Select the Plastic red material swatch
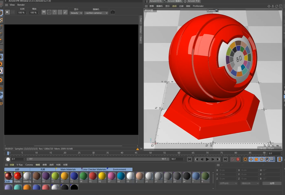 click(18, 176)
